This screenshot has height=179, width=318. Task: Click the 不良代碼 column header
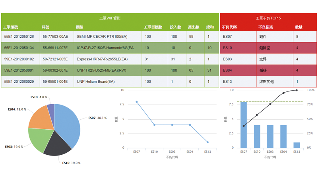tap(229, 27)
